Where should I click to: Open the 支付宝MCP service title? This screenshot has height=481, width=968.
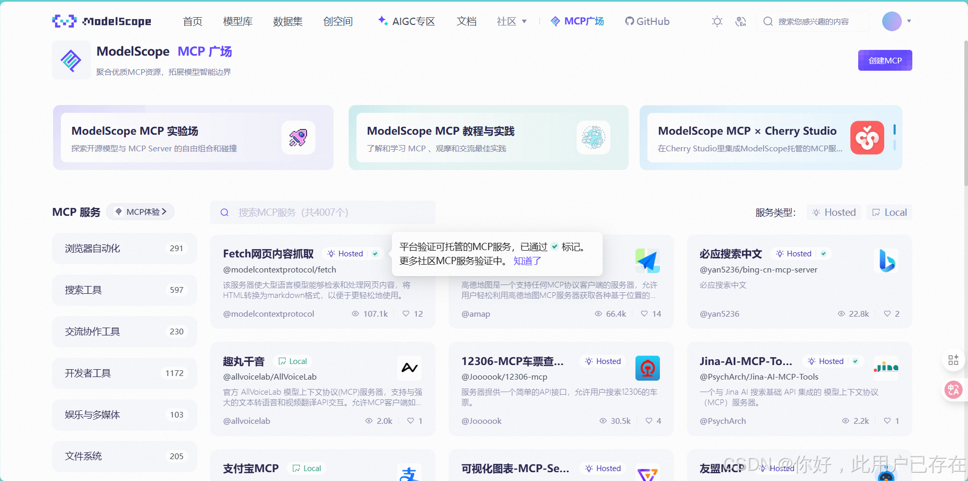(251, 469)
